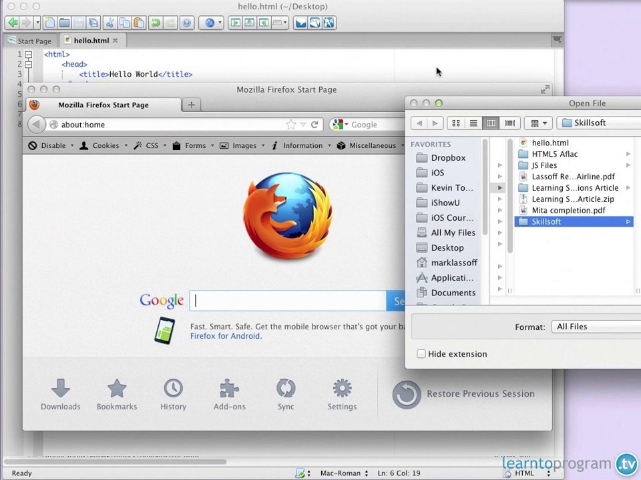The height and width of the screenshot is (480, 641).
Task: Open the Firefox search engine Google dropdown
Action: [339, 125]
